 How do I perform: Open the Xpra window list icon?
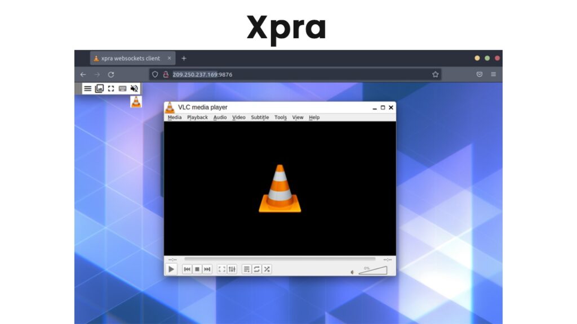pos(99,88)
